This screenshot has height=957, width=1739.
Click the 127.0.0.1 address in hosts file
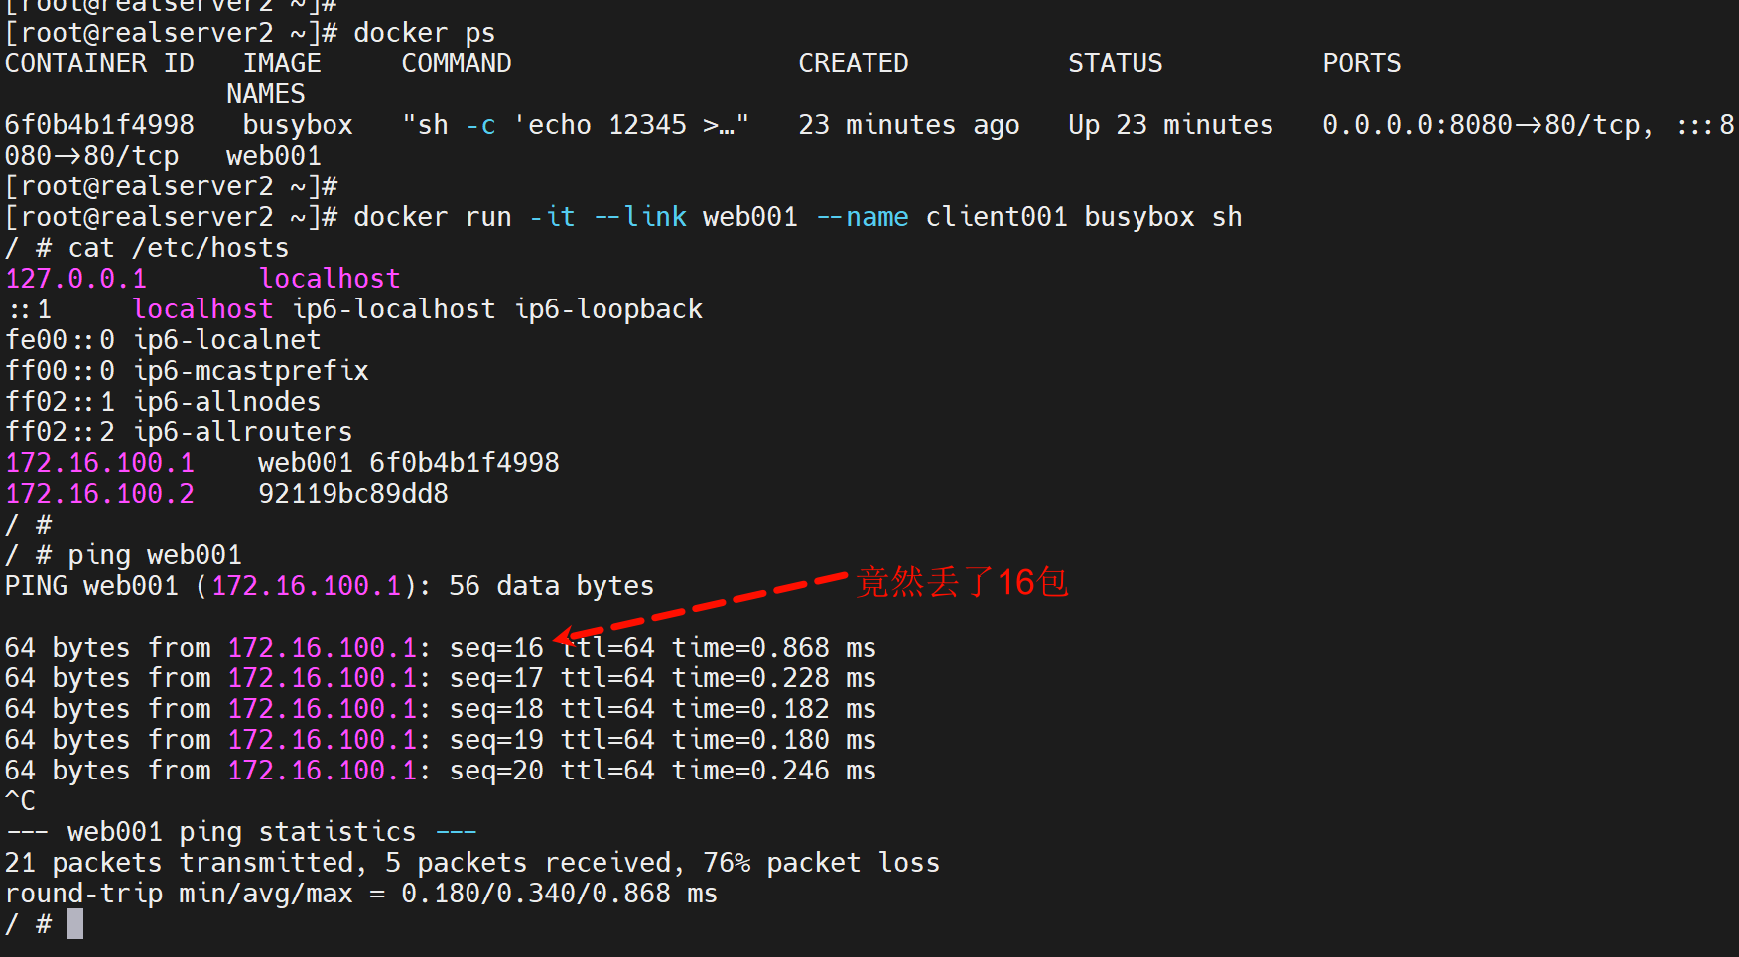coord(75,279)
